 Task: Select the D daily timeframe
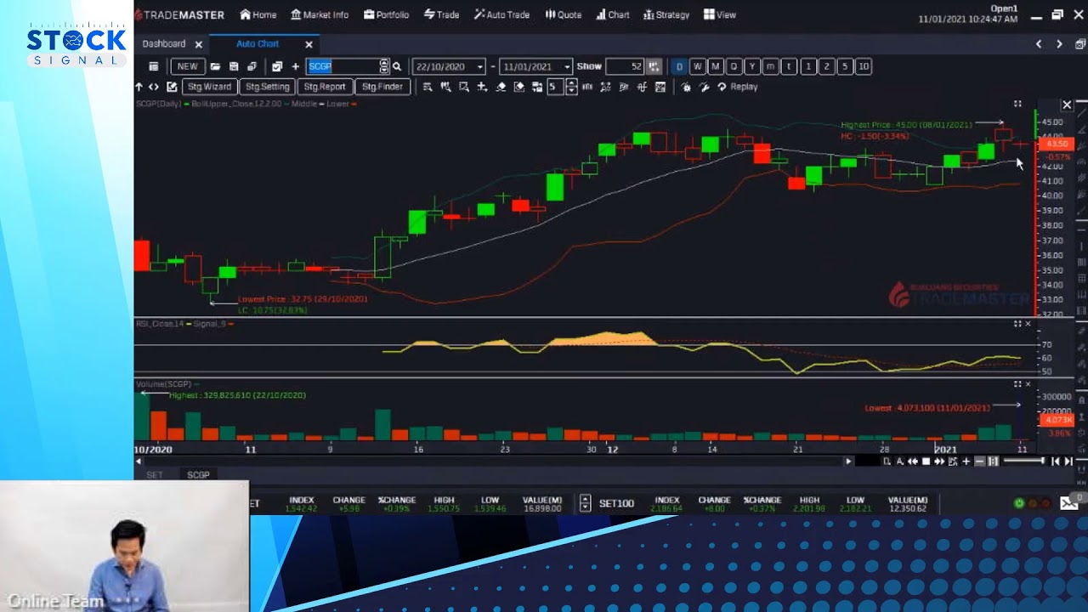point(679,66)
